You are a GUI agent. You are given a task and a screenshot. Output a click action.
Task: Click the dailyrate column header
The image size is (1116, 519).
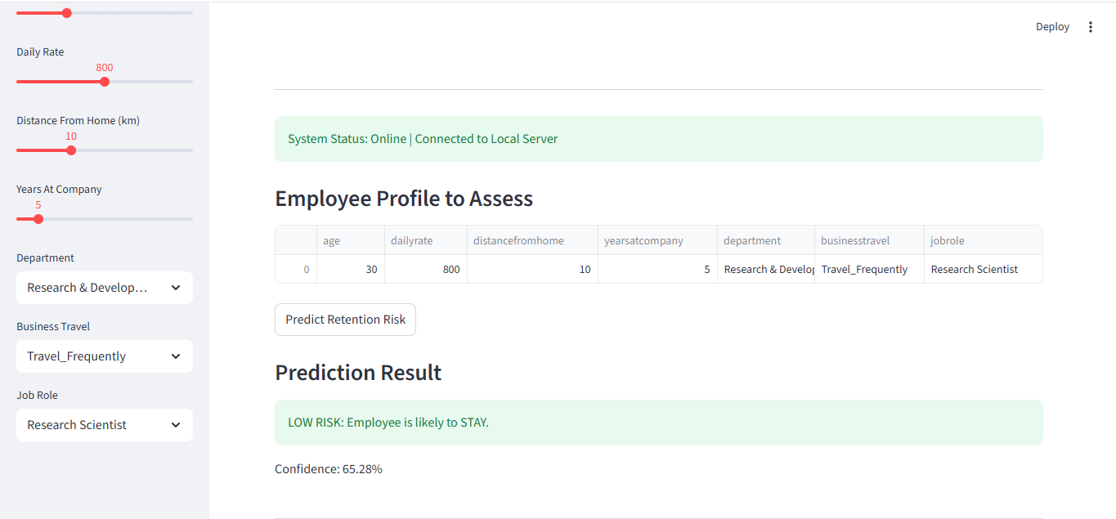(x=426, y=240)
